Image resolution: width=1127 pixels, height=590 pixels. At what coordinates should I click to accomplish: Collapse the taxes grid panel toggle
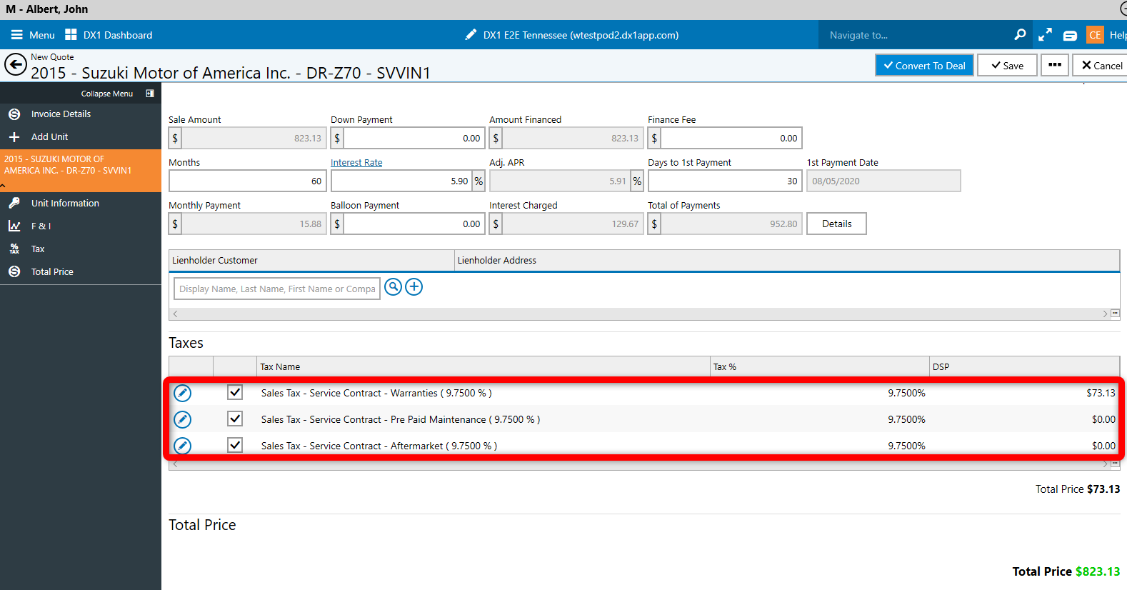click(1116, 464)
